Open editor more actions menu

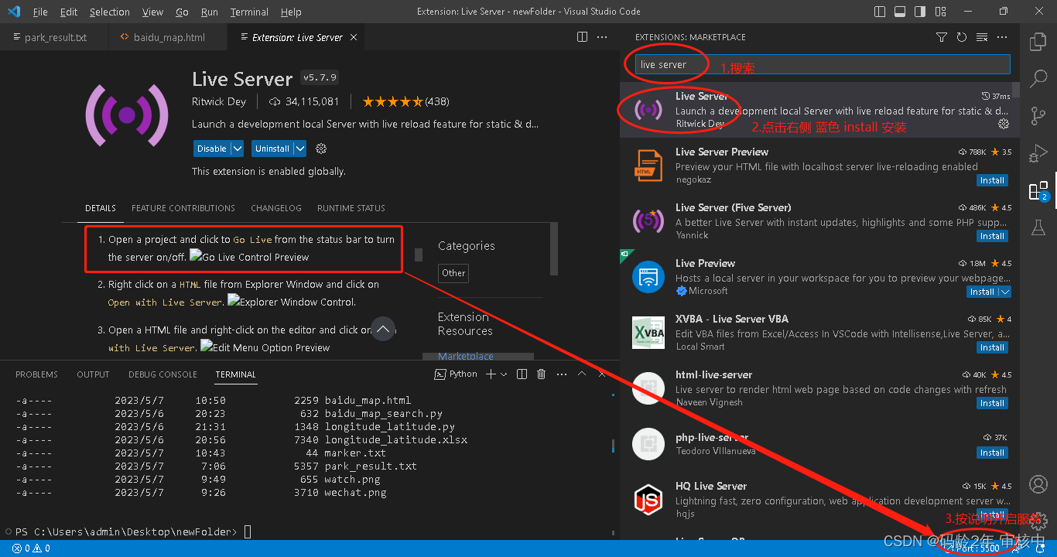(603, 37)
